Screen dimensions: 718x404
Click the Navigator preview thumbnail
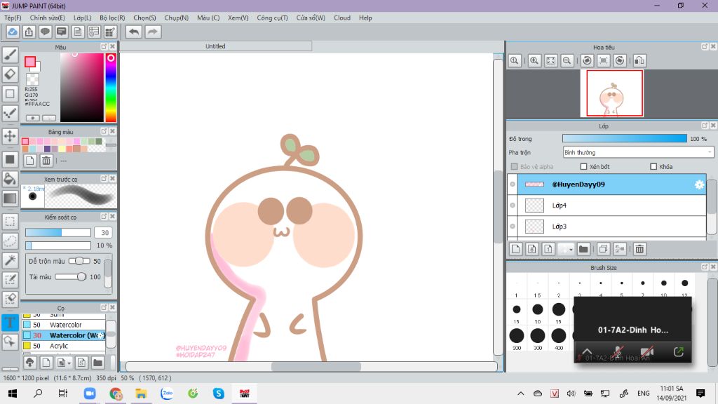614,93
